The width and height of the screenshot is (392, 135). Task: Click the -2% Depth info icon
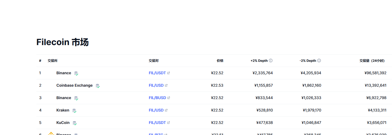point(319,61)
